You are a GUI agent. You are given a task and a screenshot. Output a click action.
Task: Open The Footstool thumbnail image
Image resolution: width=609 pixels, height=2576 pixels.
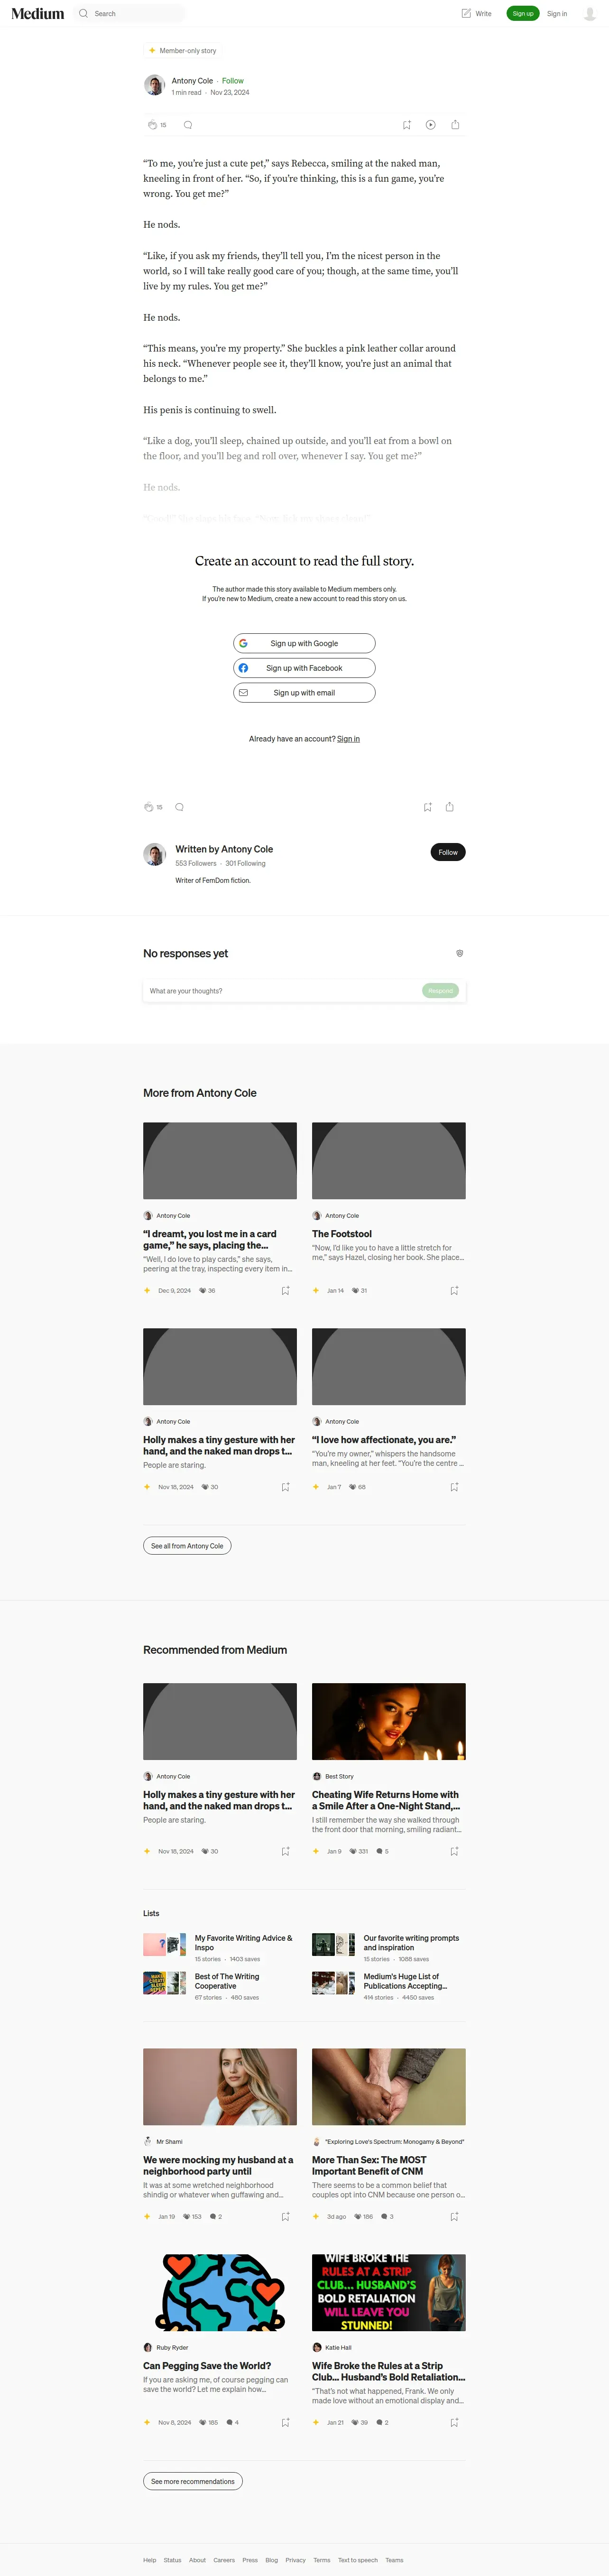point(389,1160)
